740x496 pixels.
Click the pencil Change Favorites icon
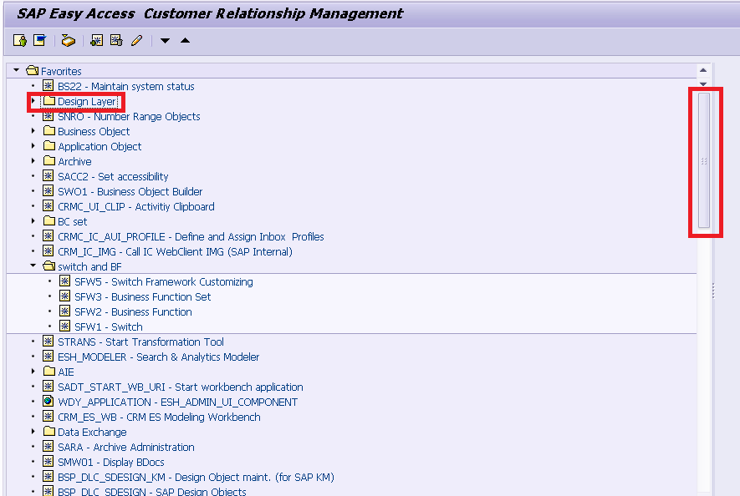[x=137, y=41]
